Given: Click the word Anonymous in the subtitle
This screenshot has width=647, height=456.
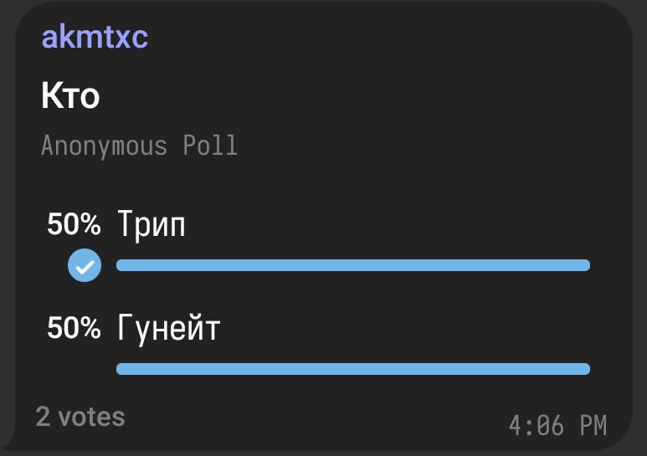Looking at the screenshot, I should [x=105, y=146].
